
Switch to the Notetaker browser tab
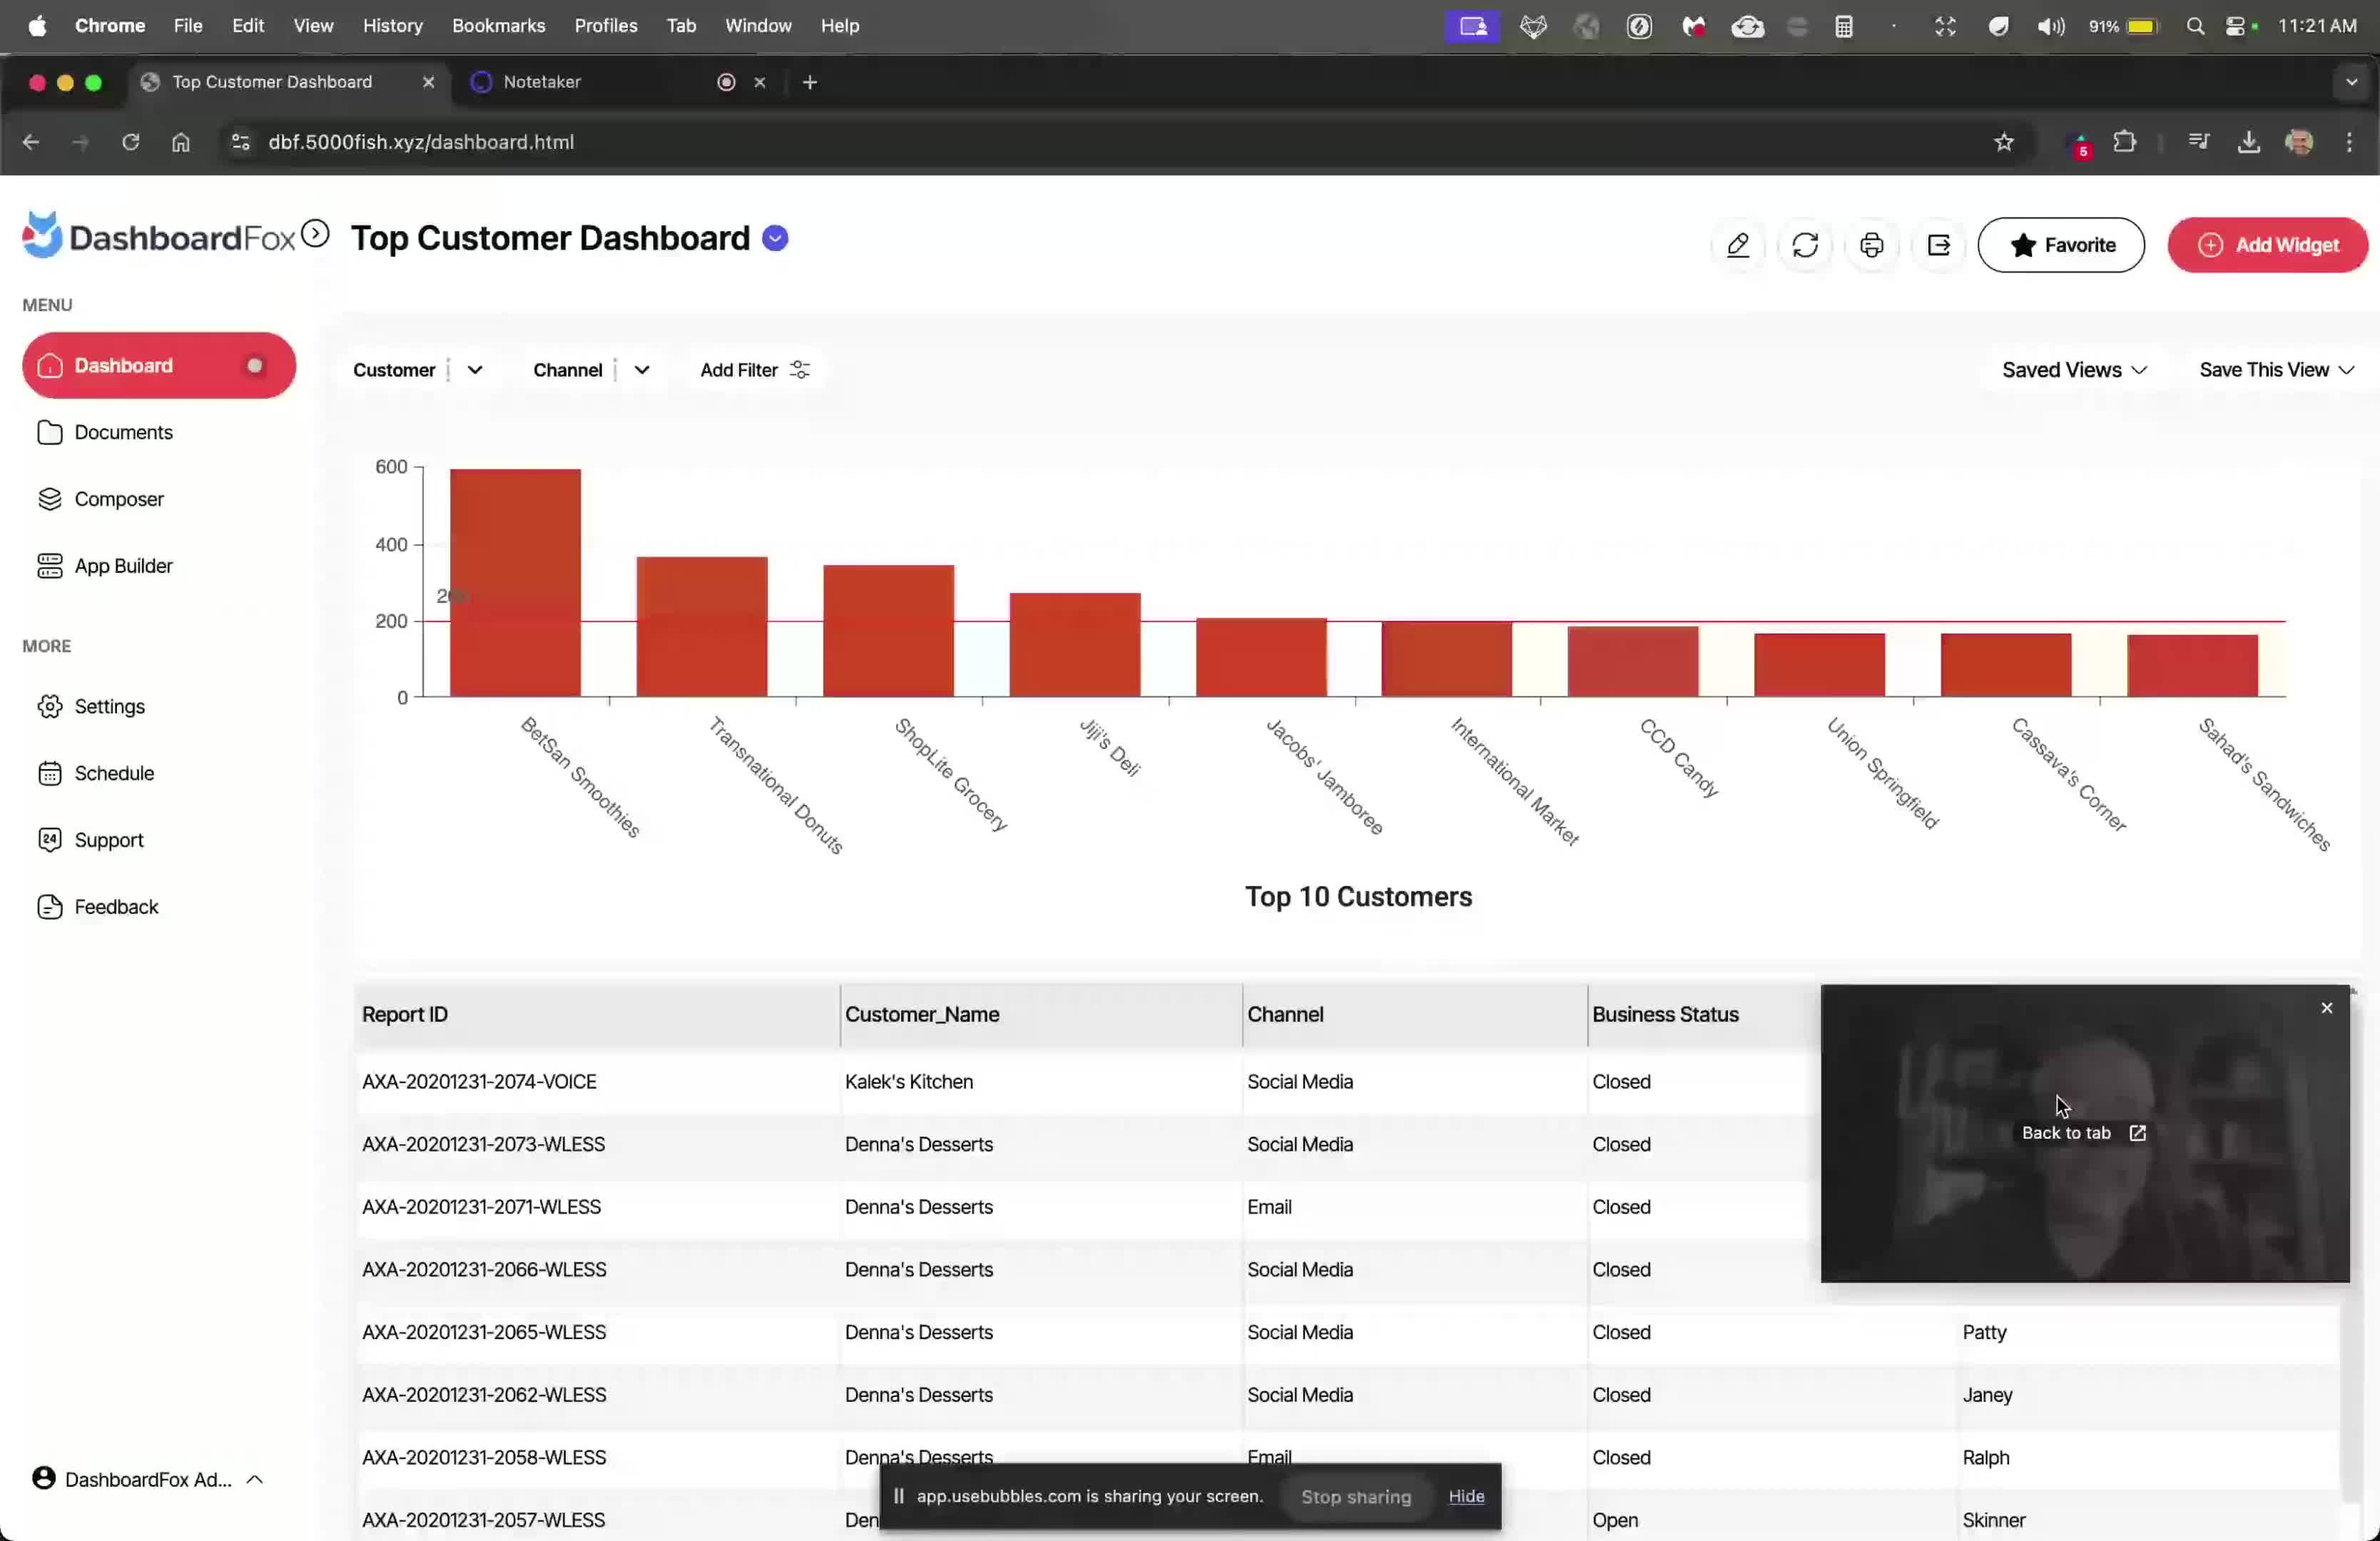pyautogui.click(x=541, y=82)
